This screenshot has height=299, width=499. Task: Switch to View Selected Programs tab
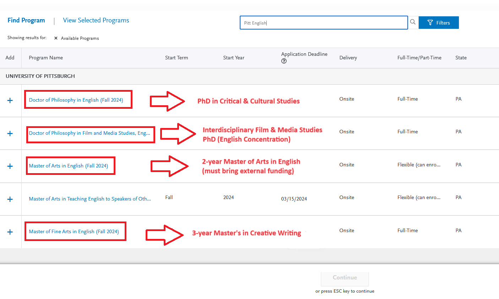click(x=96, y=20)
